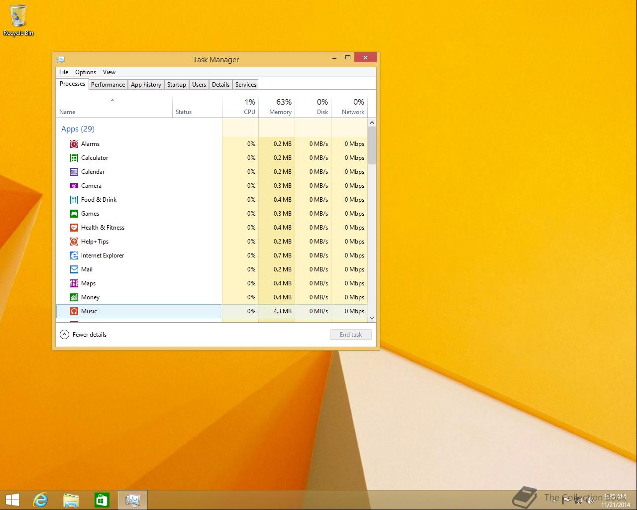Switch to the Users tab
This screenshot has width=637, height=510.
tap(199, 85)
